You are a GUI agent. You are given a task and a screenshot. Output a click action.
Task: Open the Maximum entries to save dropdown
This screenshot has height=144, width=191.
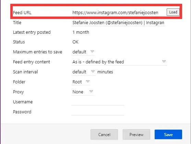point(83,52)
